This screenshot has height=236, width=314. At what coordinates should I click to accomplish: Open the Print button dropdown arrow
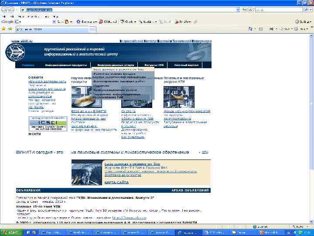(276, 29)
